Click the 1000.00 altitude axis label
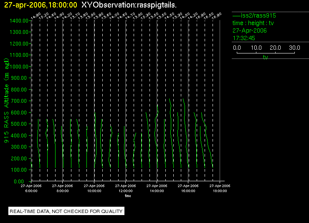The width and height of the screenshot is (309, 223). point(19,66)
